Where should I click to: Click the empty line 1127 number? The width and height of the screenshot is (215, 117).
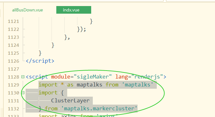13,69
